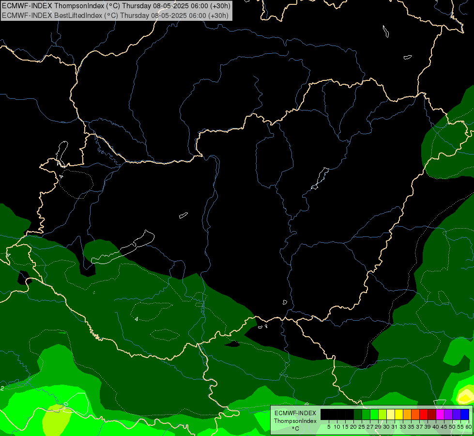Click the legend tick value '60'
The image size is (474, 436).
coord(468,427)
